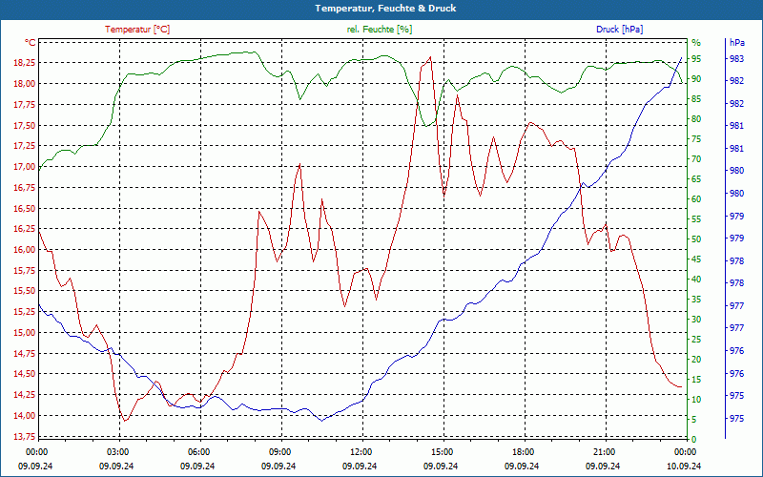Screen dimensions: 763x477
Task: Click green humidity axis value 70
Action: click(696, 159)
